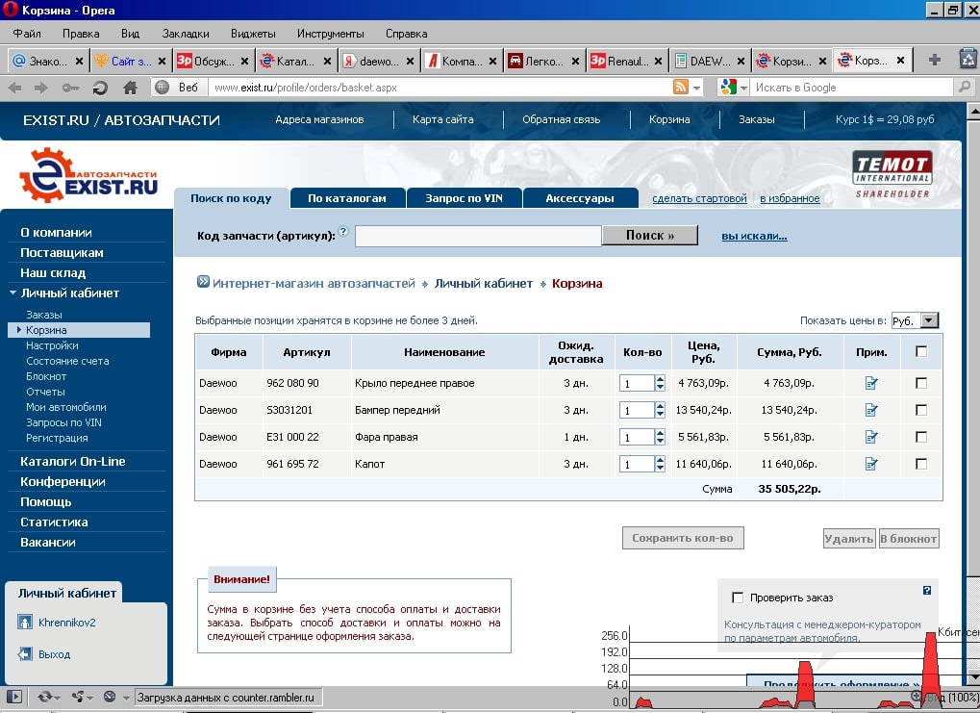
Task: Enable the Проверить заказ checkbox
Action: pyautogui.click(x=738, y=598)
